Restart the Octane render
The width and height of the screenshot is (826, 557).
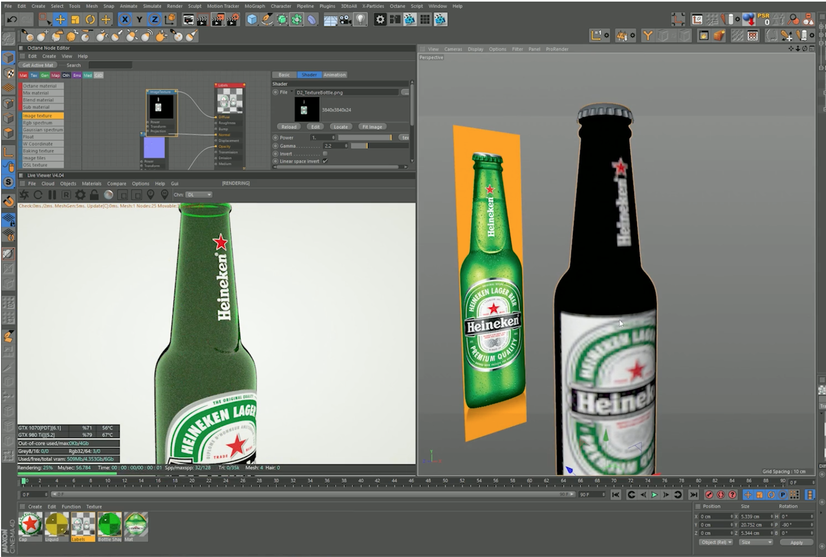pyautogui.click(x=38, y=195)
